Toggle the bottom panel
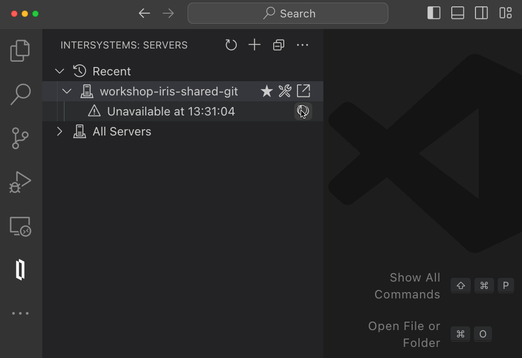The height and width of the screenshot is (358, 522). pos(458,13)
